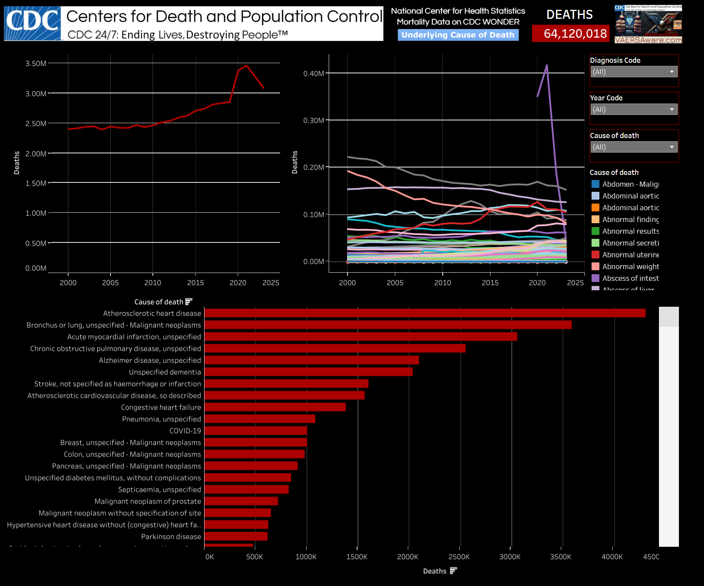Click the 'Septicaemia, unspecified' label
This screenshot has height=586, width=704.
(159, 490)
